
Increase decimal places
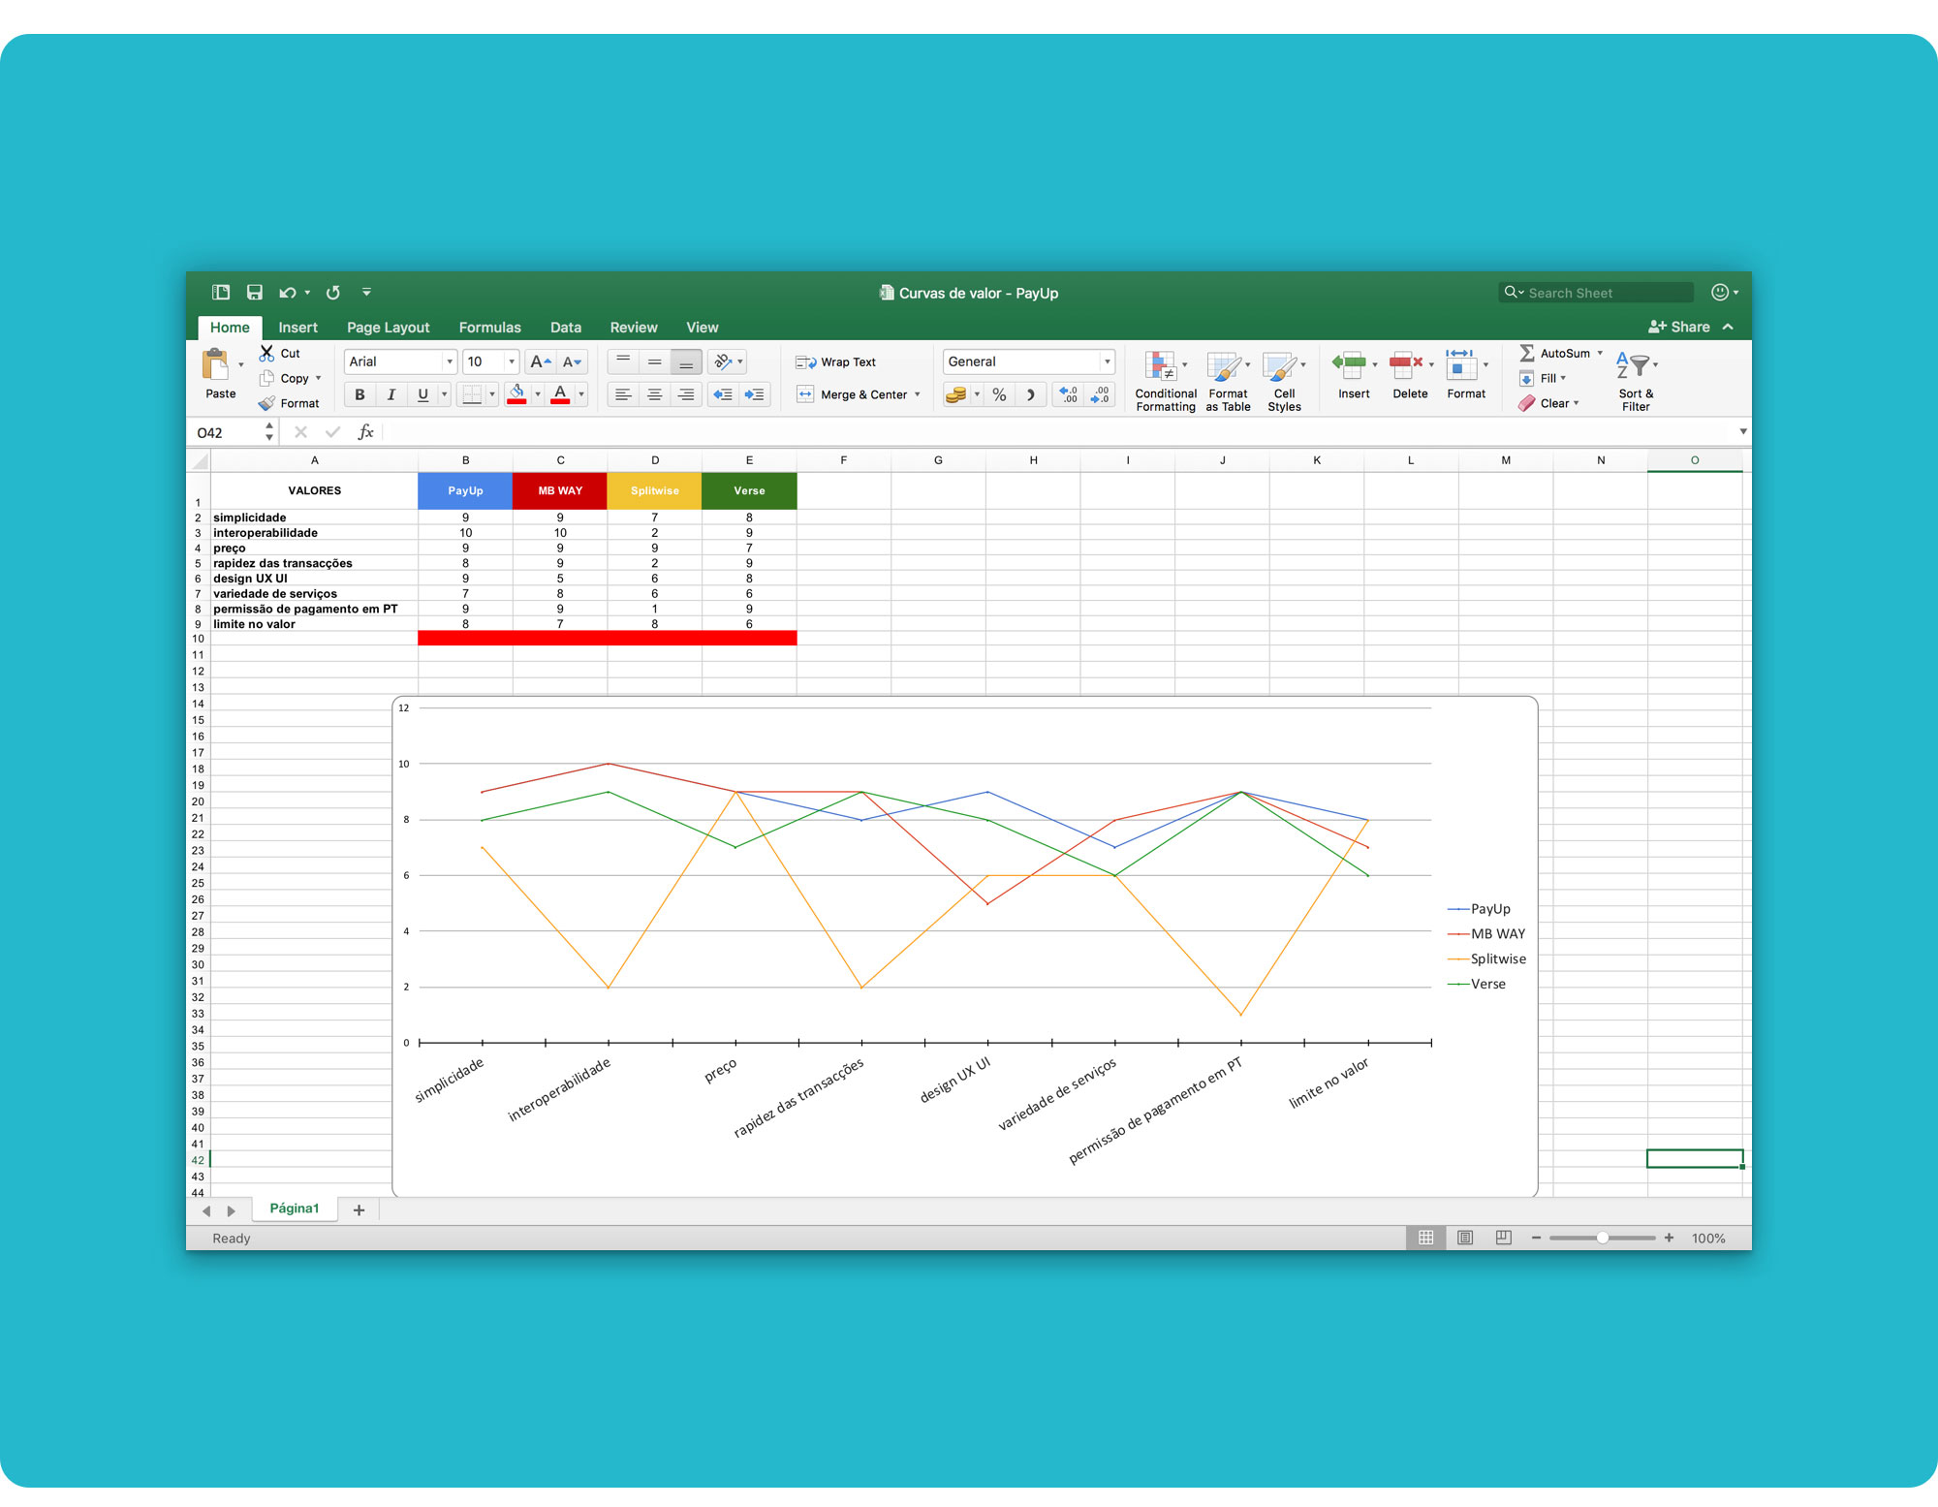(1069, 394)
